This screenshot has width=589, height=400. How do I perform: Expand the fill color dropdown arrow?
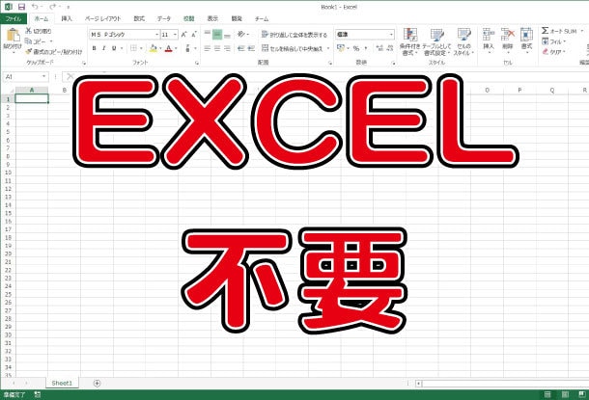click(160, 48)
